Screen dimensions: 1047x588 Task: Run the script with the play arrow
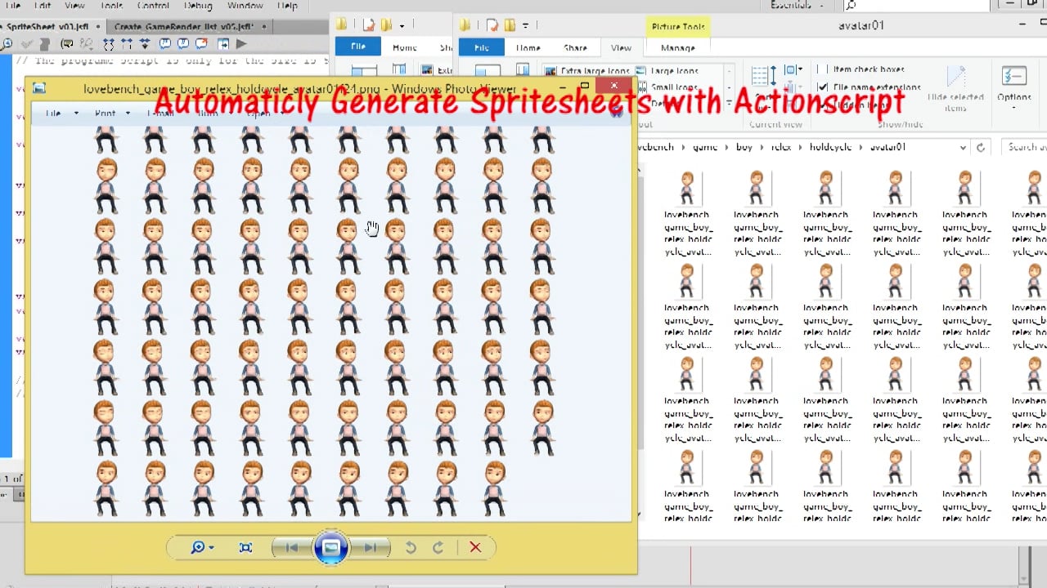coord(241,43)
